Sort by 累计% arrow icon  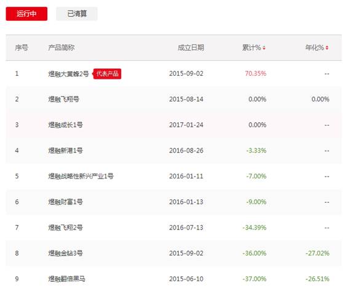pyautogui.click(x=264, y=48)
